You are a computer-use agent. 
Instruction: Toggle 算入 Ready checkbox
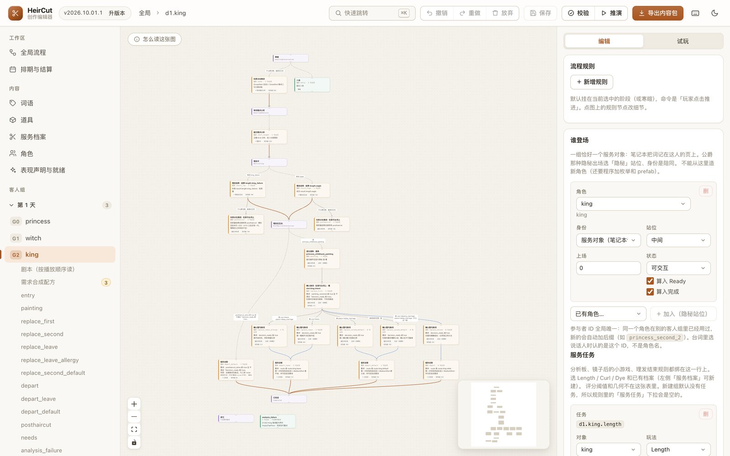pyautogui.click(x=650, y=281)
